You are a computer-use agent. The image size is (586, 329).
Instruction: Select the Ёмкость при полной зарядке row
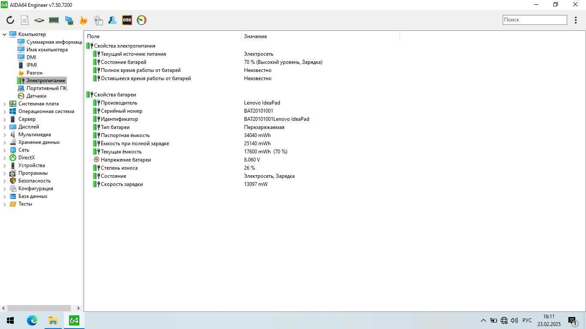tap(242, 144)
